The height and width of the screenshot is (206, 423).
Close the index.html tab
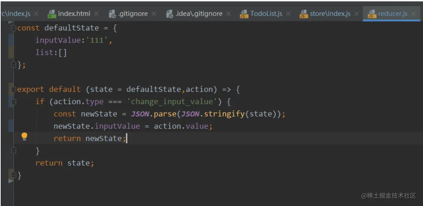tap(96, 14)
